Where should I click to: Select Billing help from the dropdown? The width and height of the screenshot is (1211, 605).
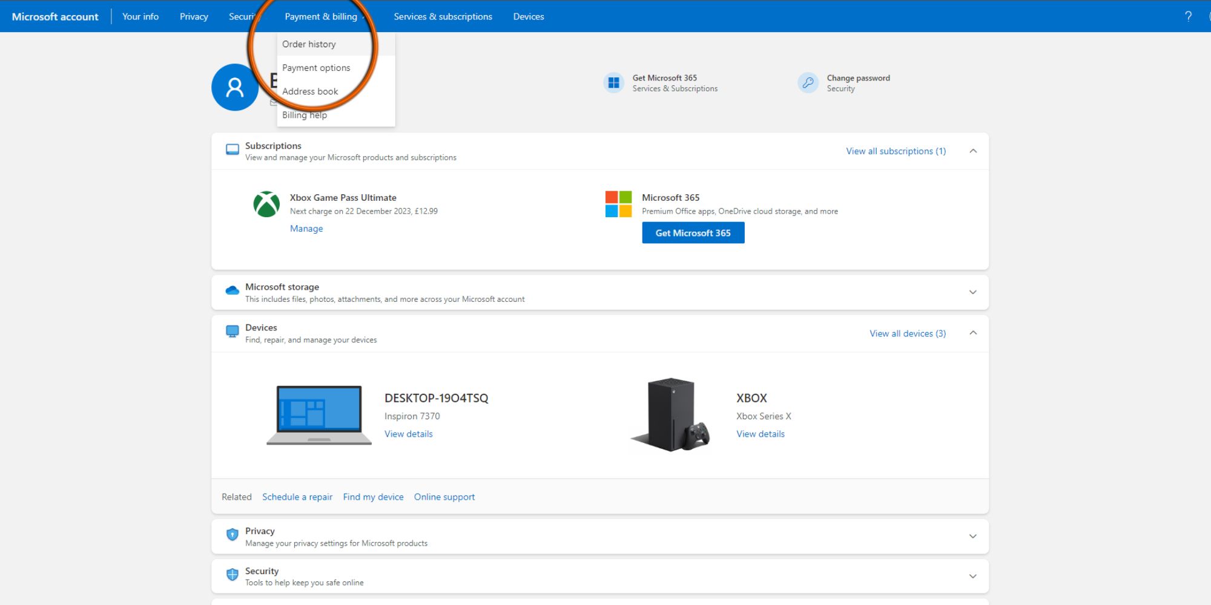click(x=336, y=115)
